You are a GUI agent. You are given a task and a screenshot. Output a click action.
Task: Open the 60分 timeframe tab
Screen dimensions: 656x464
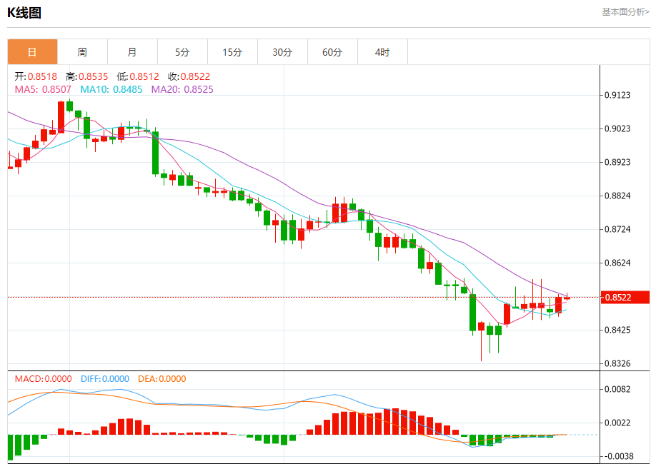click(332, 52)
